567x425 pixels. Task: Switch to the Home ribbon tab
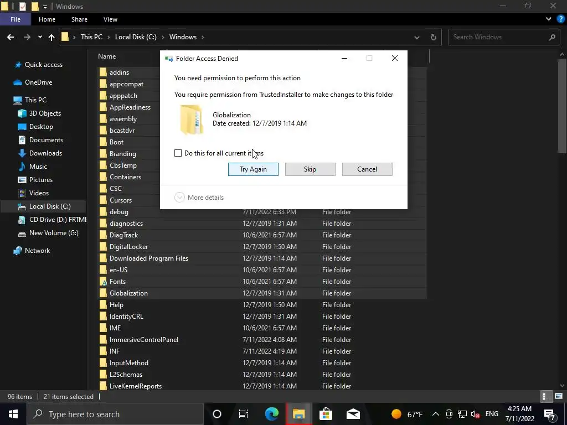(47, 19)
